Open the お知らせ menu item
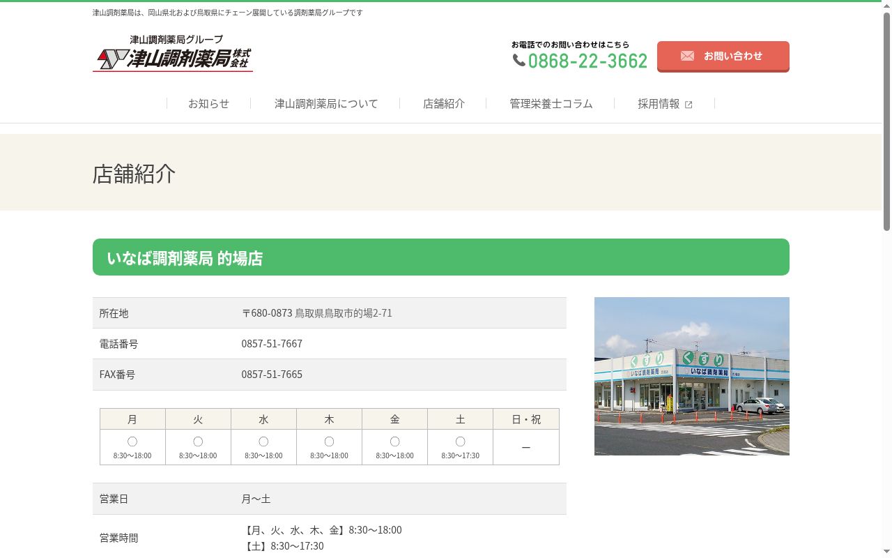This screenshot has height=558, width=892. [x=208, y=103]
